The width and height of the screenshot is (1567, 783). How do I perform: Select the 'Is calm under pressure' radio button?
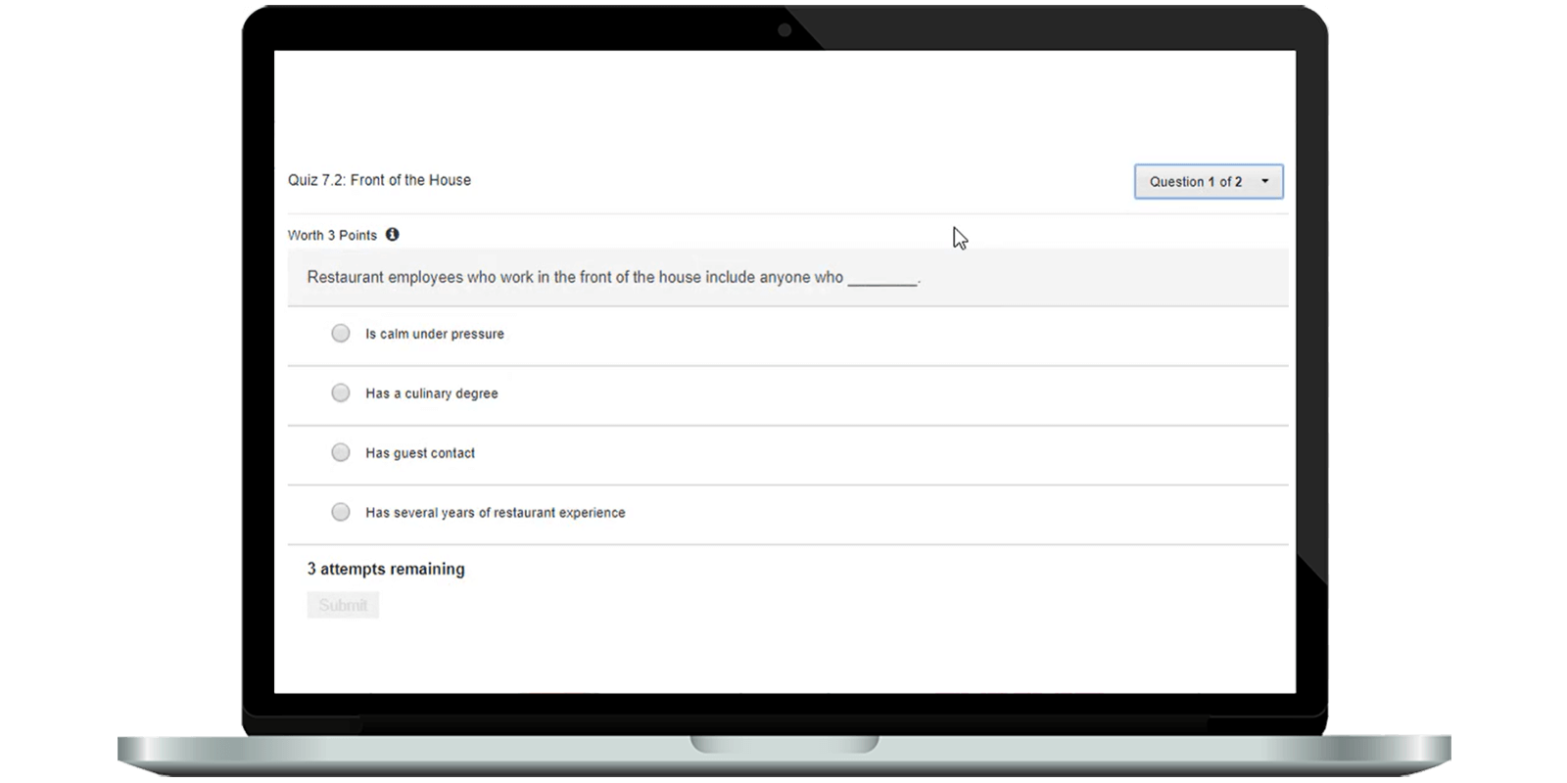[x=341, y=334]
